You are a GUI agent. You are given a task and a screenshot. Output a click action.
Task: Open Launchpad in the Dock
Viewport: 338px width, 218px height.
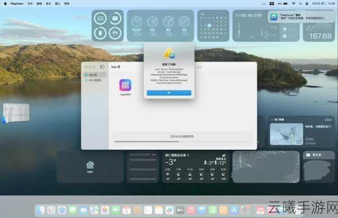(x=51, y=210)
